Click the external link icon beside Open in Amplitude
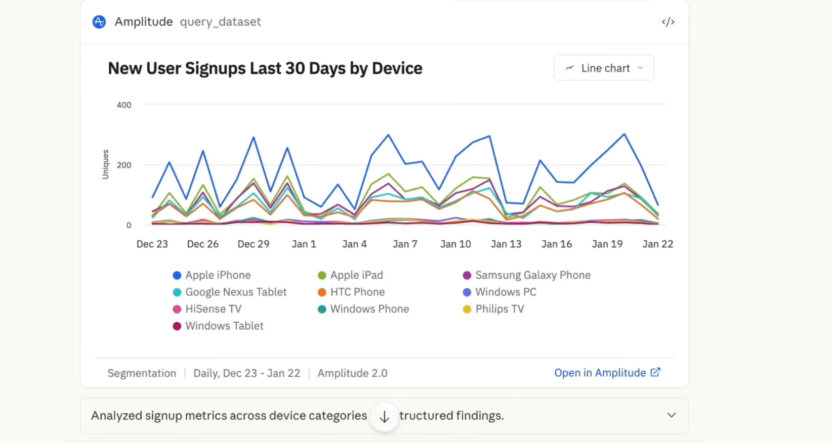This screenshot has width=832, height=443. click(x=655, y=372)
